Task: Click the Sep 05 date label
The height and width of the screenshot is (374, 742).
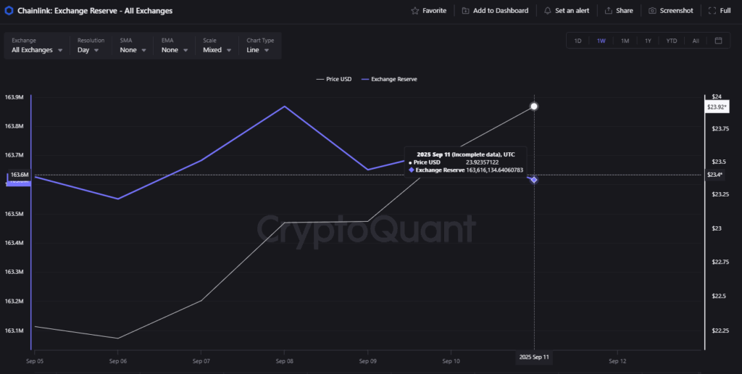Action: (x=34, y=361)
